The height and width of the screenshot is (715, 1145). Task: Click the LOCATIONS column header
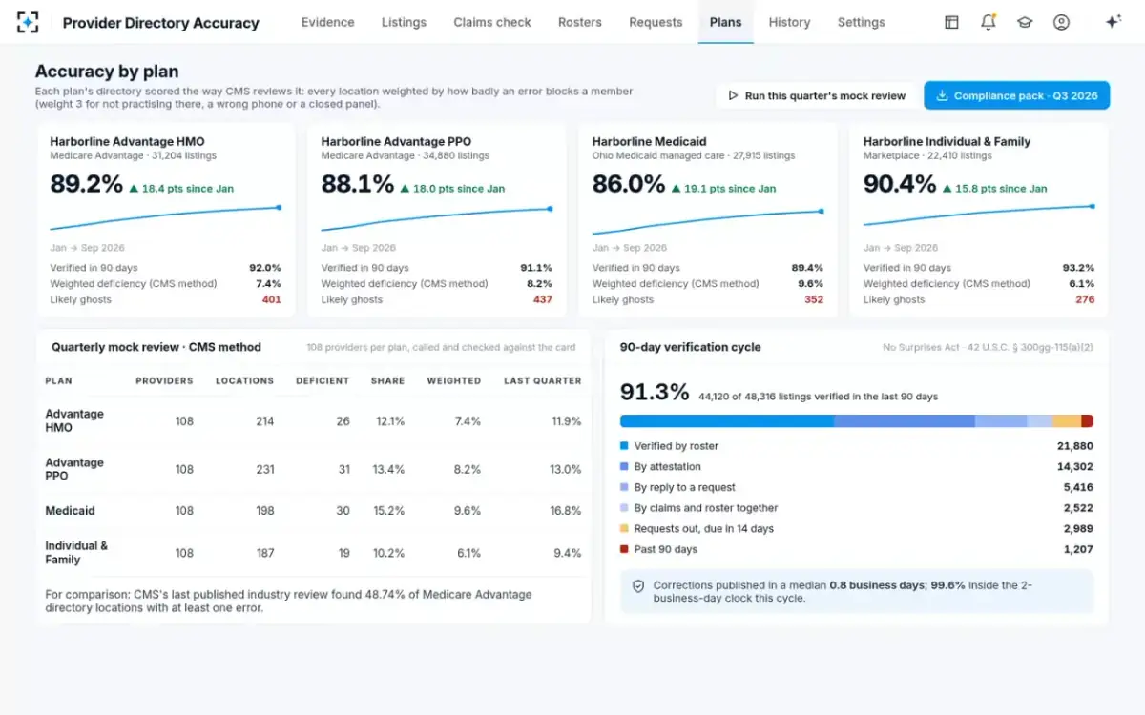click(x=244, y=380)
